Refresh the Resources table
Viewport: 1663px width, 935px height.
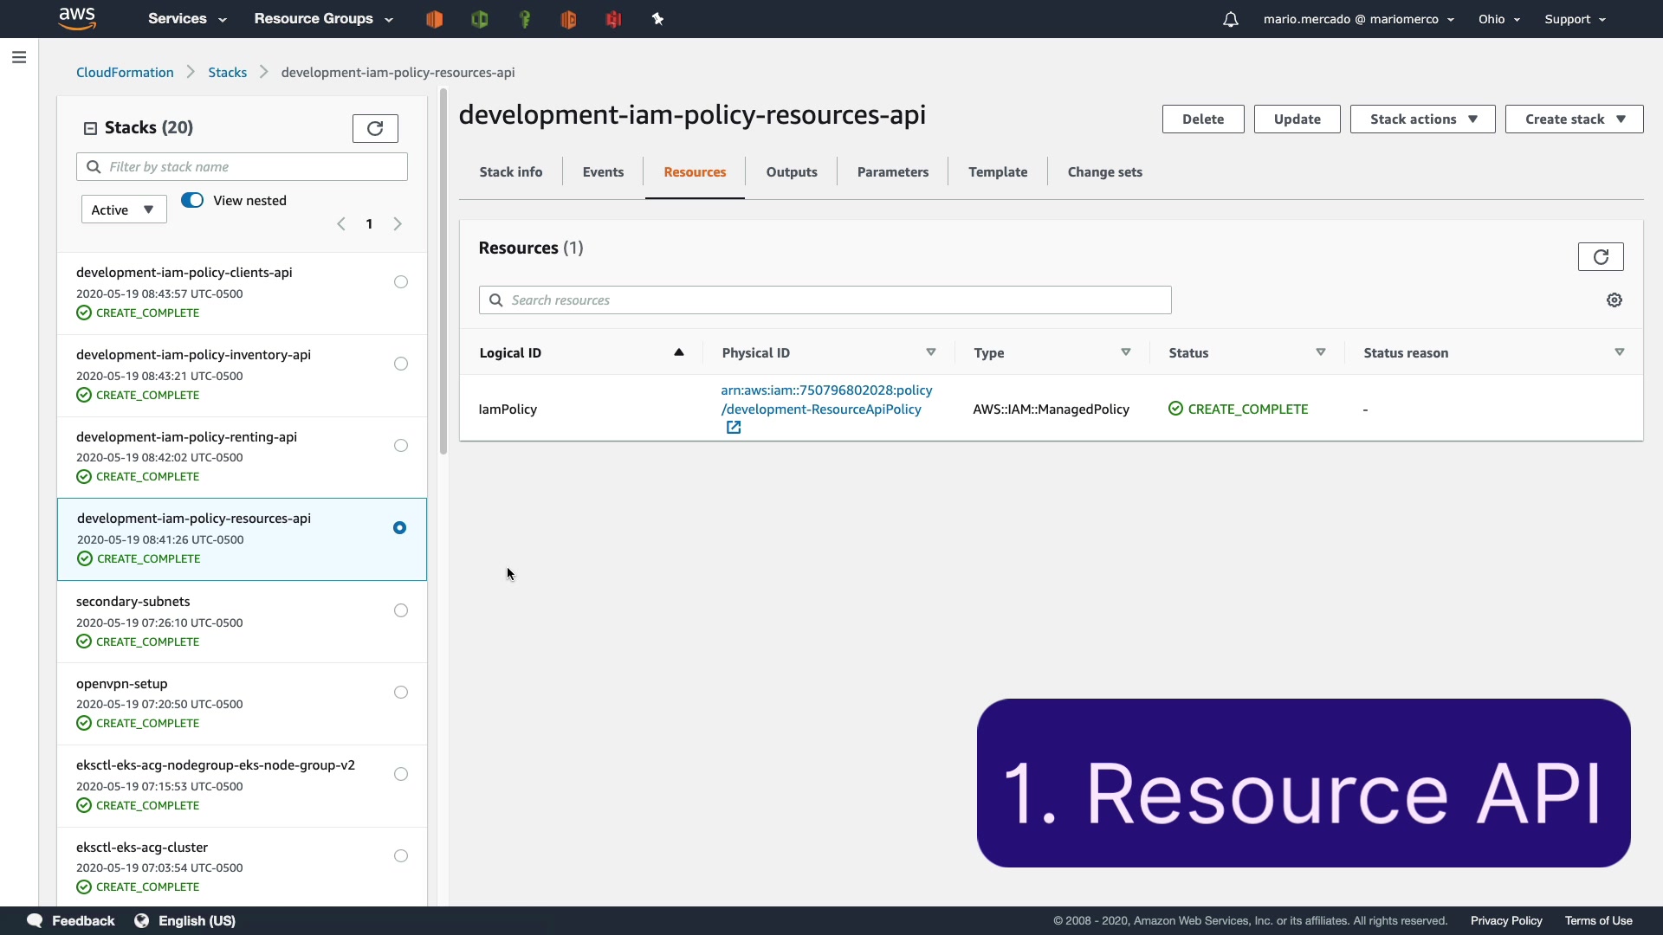point(1600,257)
